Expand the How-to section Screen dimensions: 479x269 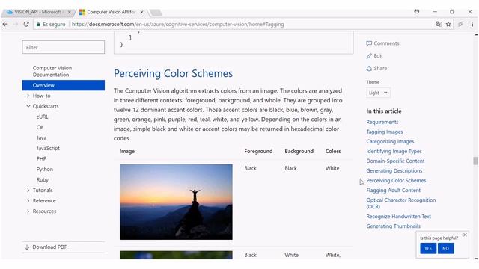pyautogui.click(x=28, y=96)
